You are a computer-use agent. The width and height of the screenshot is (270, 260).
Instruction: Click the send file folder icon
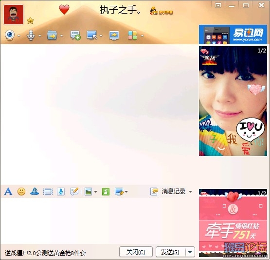pos(52,35)
